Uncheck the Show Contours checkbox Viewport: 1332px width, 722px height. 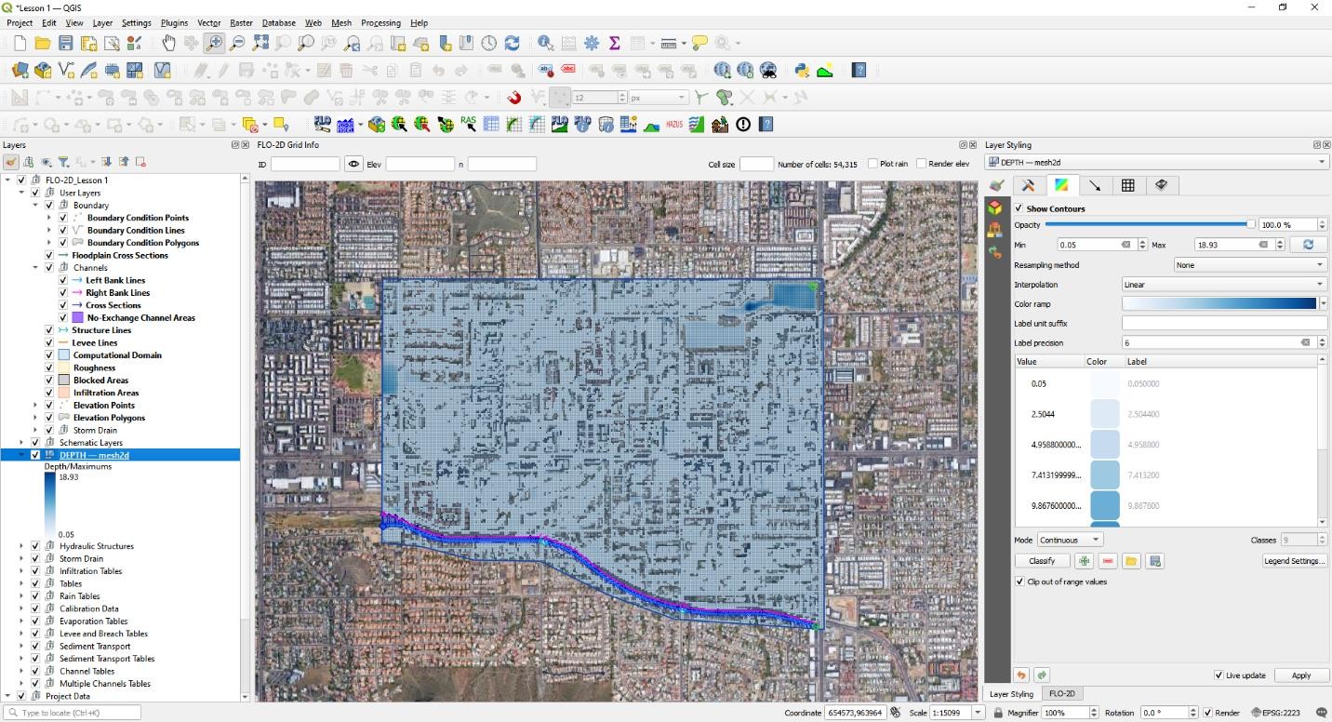1019,208
